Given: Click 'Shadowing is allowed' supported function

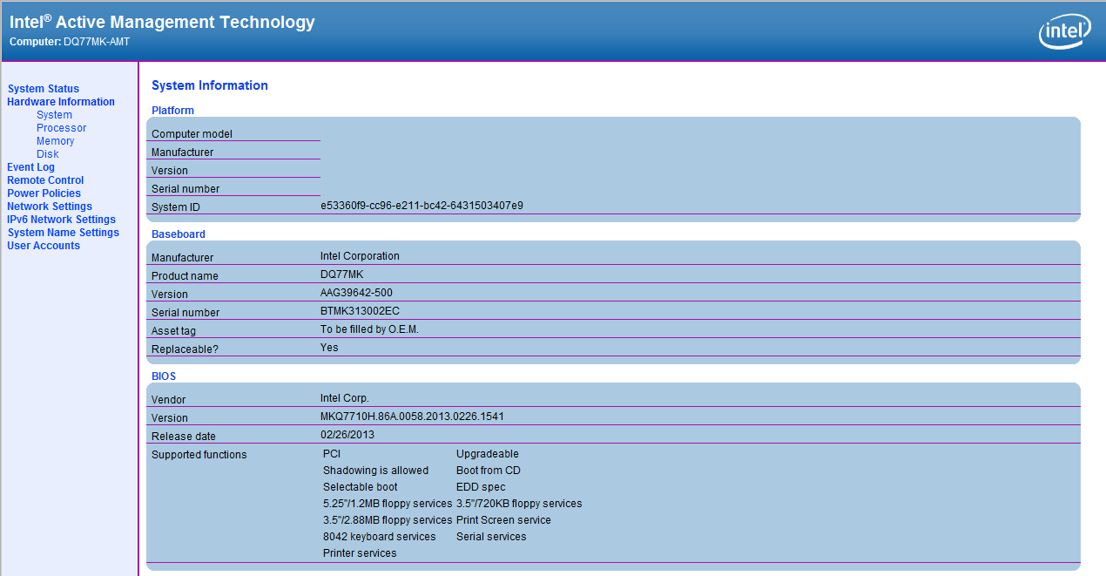Looking at the screenshot, I should click(375, 471).
